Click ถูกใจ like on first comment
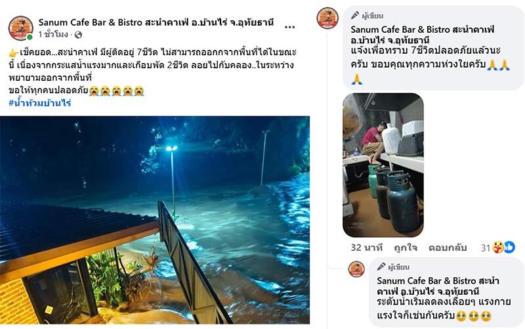 coord(406,248)
